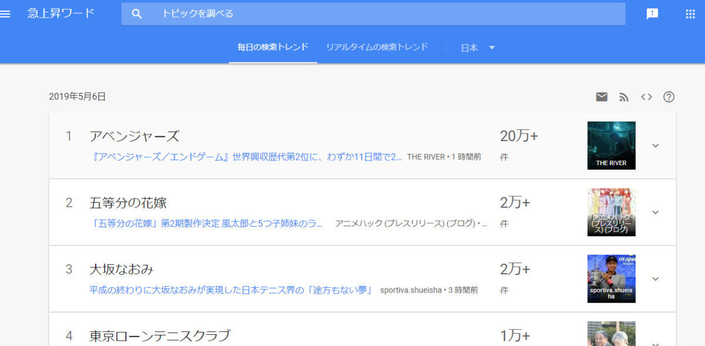
Task: Click the 大坂なおみ trend title
Action: pos(122,270)
